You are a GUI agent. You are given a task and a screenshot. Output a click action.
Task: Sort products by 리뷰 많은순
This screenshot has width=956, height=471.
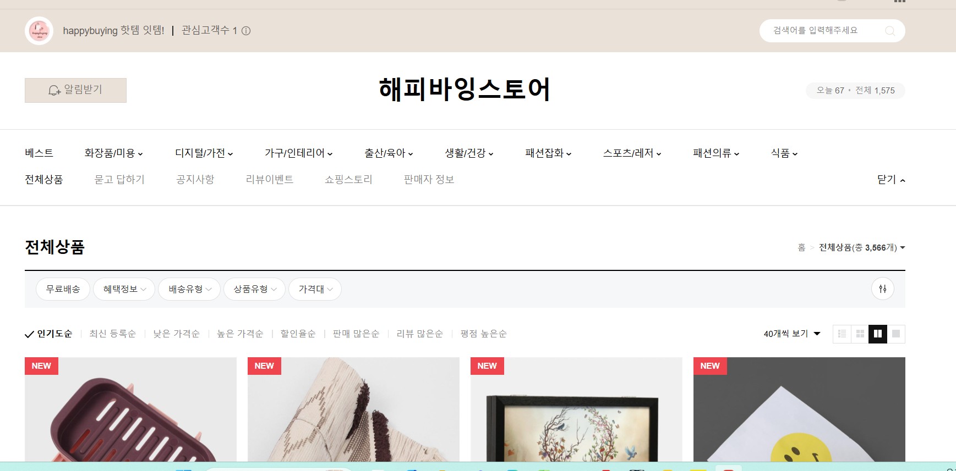pyautogui.click(x=420, y=334)
